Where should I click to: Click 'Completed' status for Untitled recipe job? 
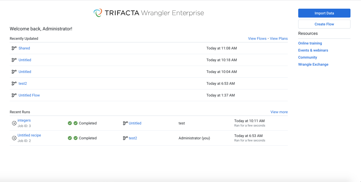click(88, 138)
